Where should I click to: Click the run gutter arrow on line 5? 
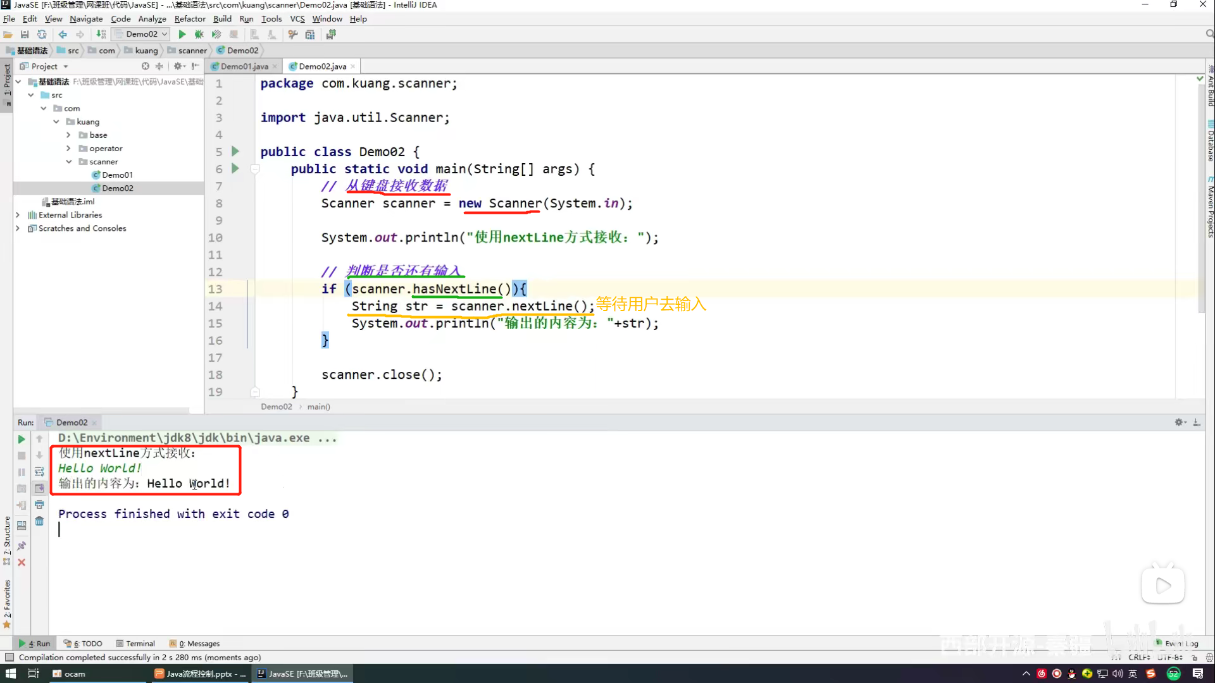(x=235, y=152)
